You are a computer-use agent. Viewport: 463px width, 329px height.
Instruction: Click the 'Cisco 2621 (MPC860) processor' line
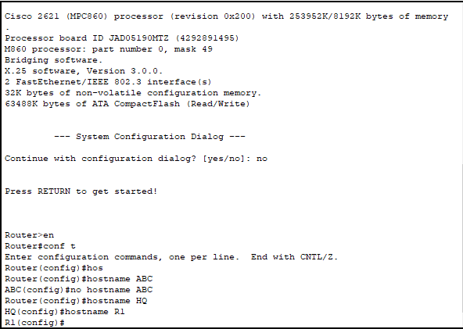(227, 16)
